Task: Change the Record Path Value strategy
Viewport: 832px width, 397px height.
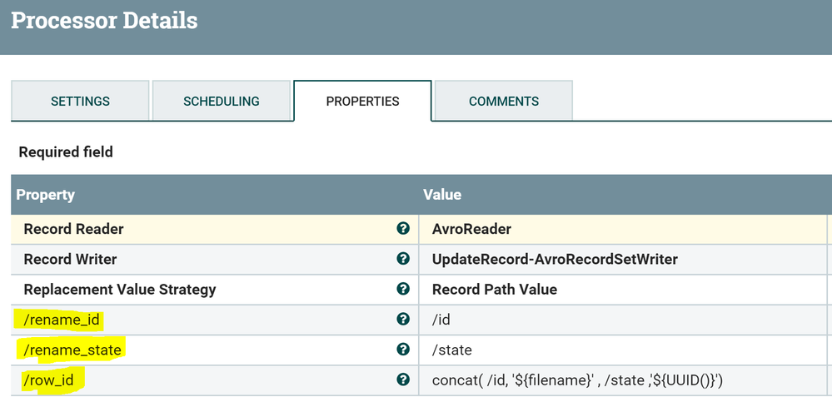Action: coord(495,290)
